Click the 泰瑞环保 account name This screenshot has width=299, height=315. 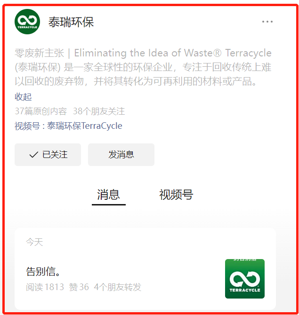71,22
